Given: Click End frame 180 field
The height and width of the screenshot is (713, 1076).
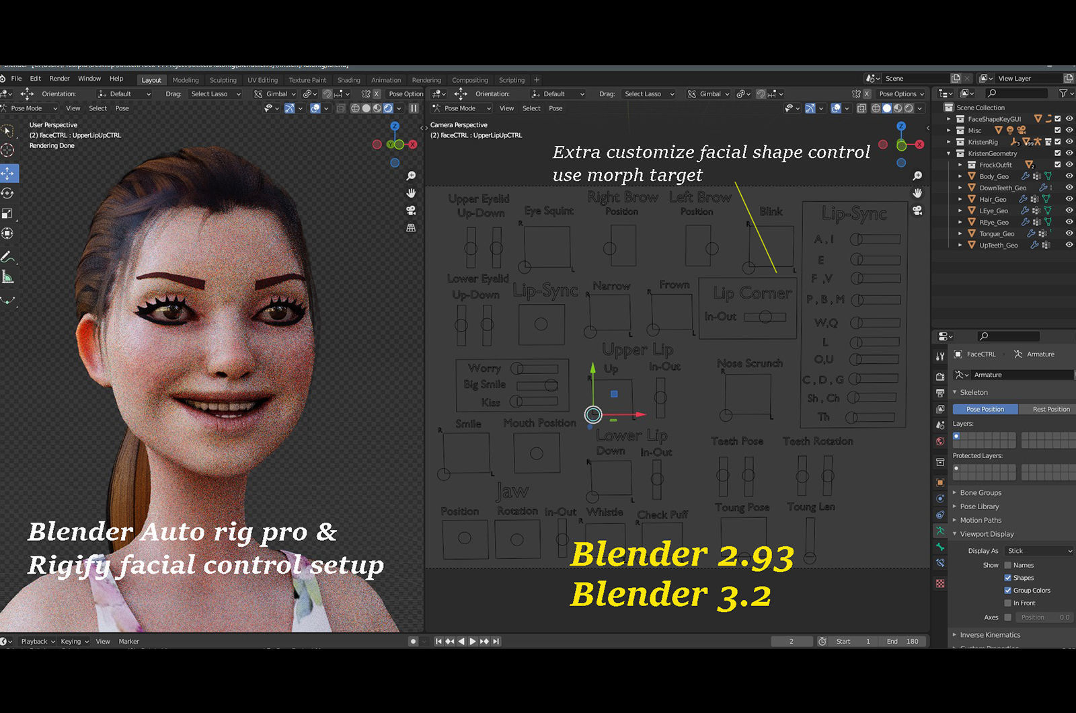Looking at the screenshot, I should point(902,642).
